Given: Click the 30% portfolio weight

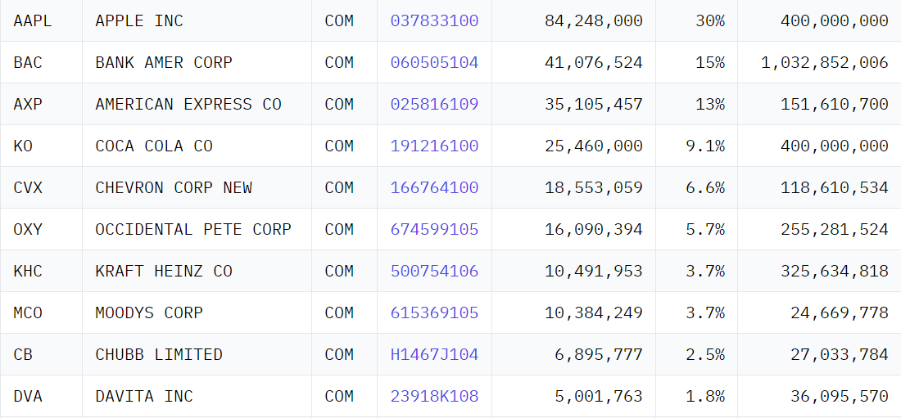Looking at the screenshot, I should pyautogui.click(x=710, y=20).
